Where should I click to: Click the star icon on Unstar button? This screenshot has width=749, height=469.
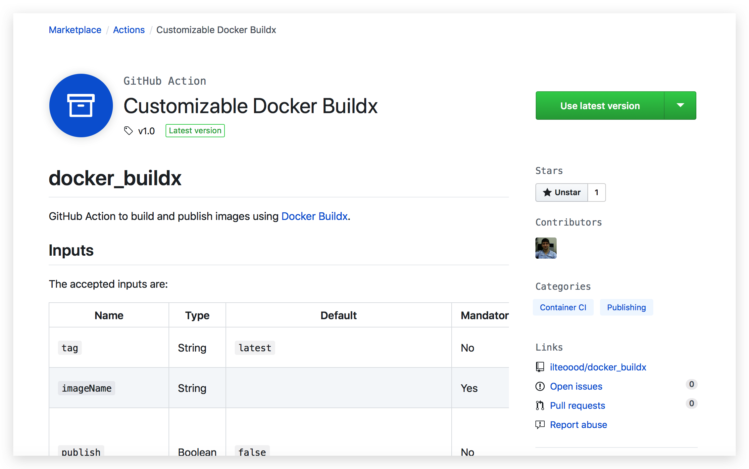click(x=547, y=192)
